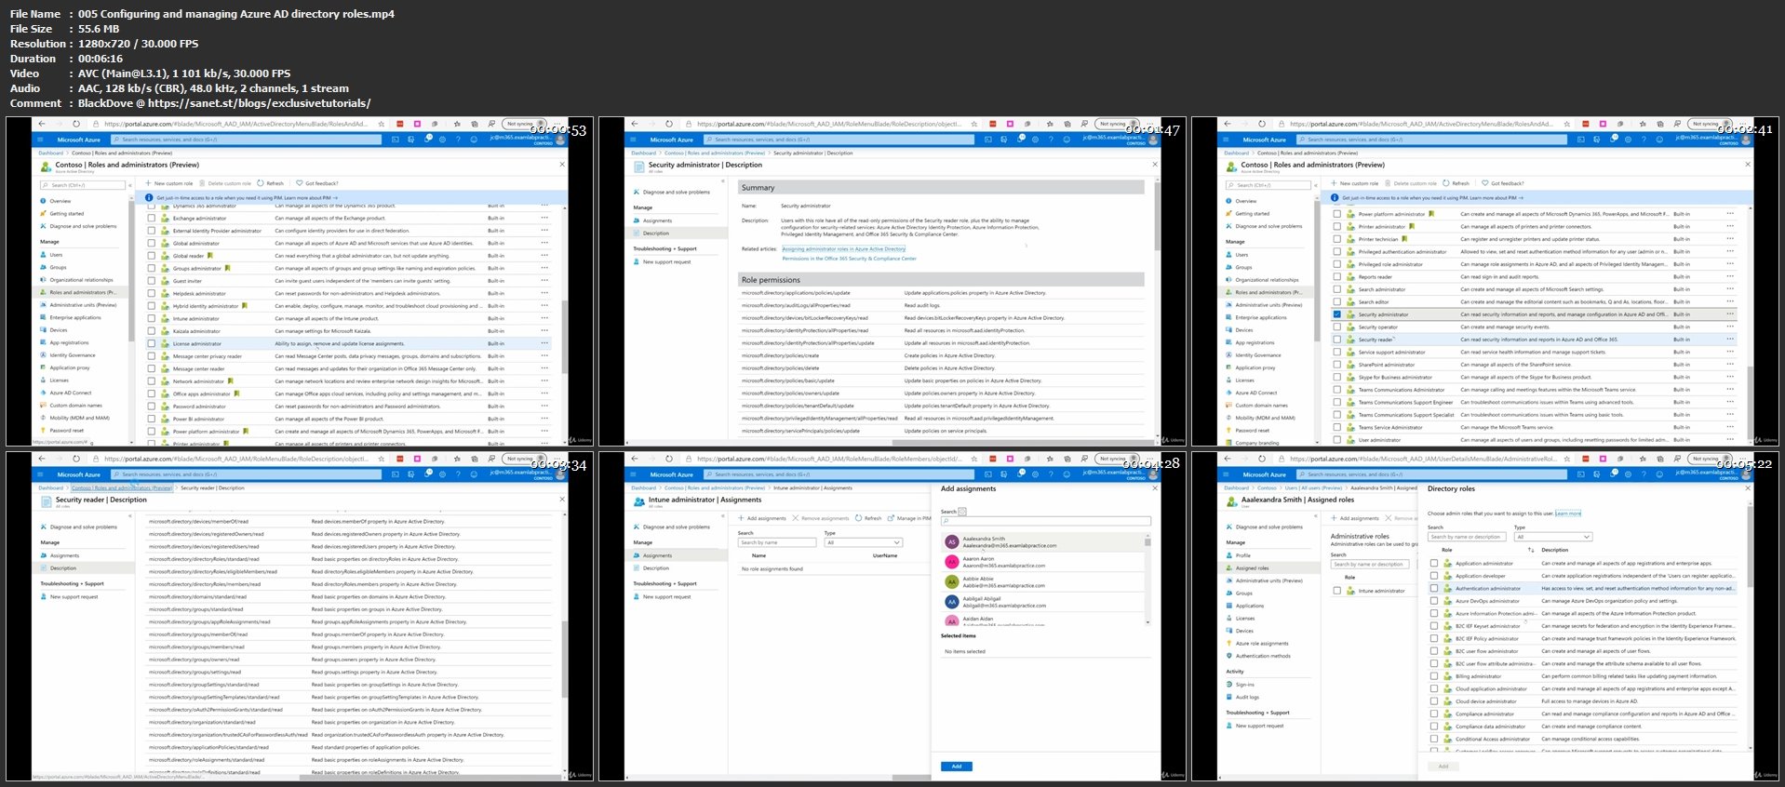The width and height of the screenshot is (1785, 787).
Task: Click New custom role in 00:00:53 frame
Action: 169,183
